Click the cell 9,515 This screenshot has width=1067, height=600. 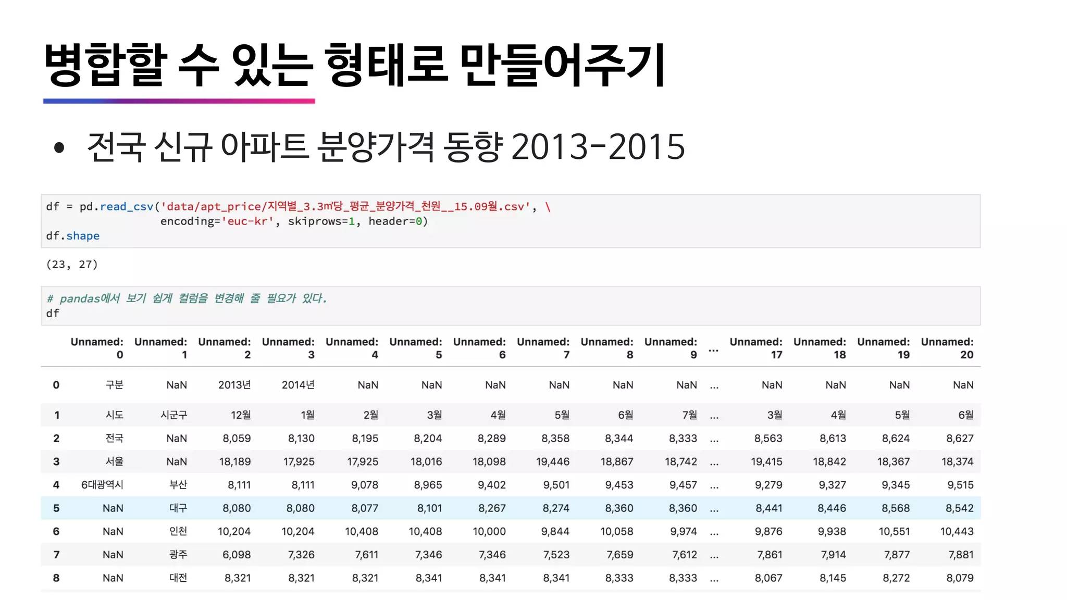[960, 485]
